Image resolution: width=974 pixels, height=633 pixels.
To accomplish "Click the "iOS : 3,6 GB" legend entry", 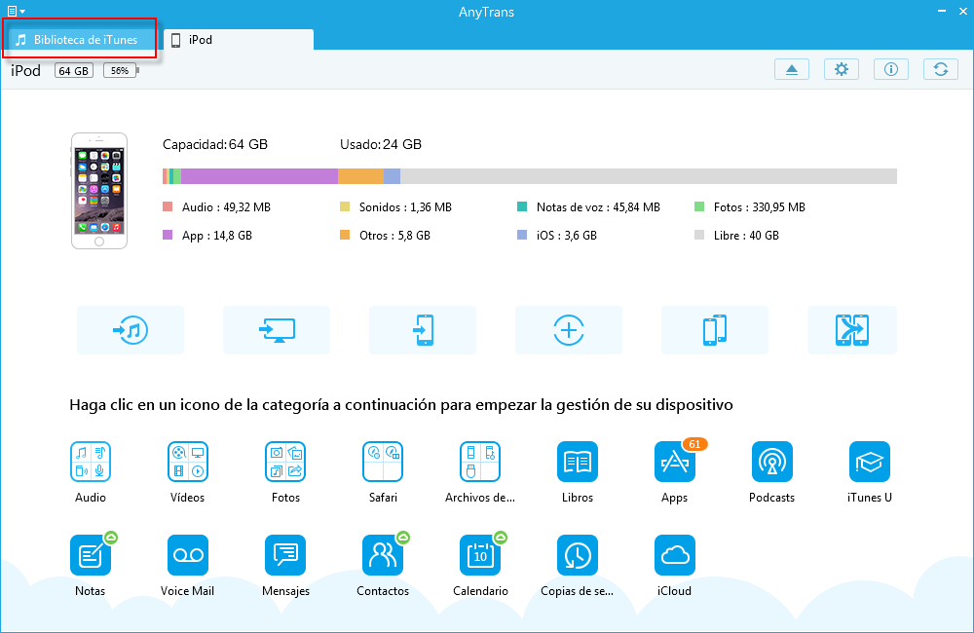I will (x=557, y=236).
